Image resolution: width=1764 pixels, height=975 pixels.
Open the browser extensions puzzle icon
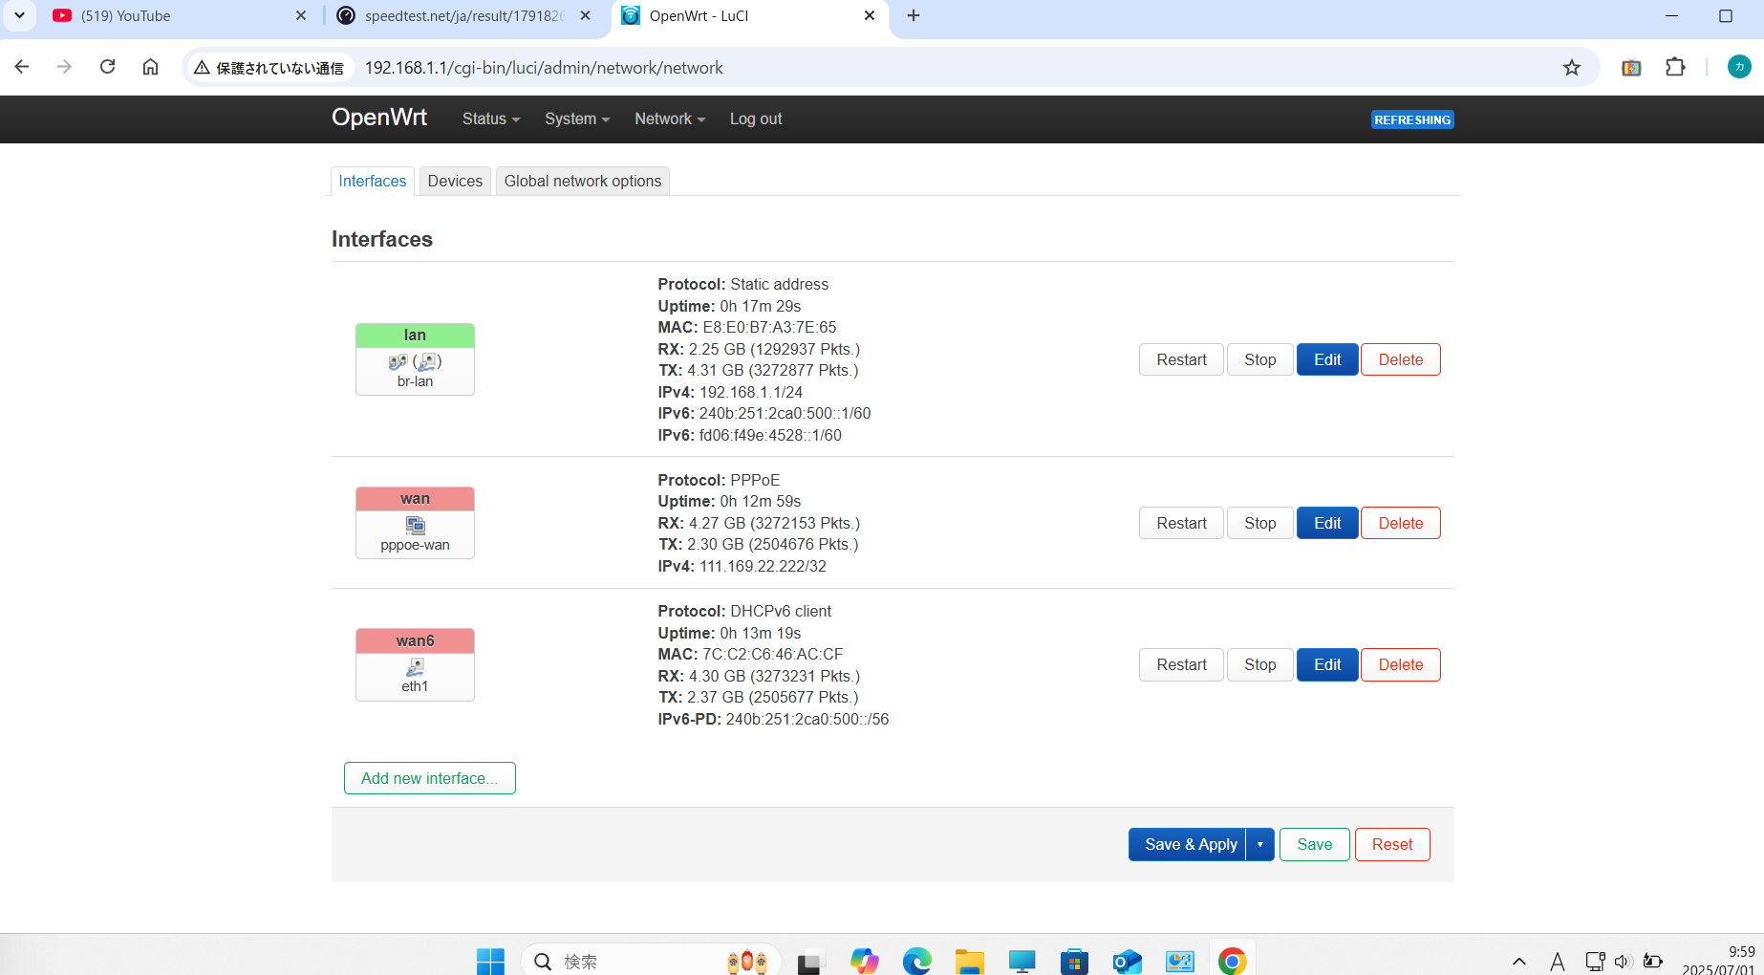[1674, 67]
